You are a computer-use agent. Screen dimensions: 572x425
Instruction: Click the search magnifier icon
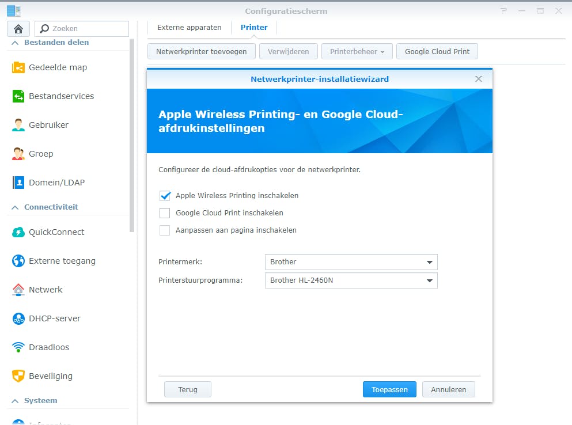[44, 28]
